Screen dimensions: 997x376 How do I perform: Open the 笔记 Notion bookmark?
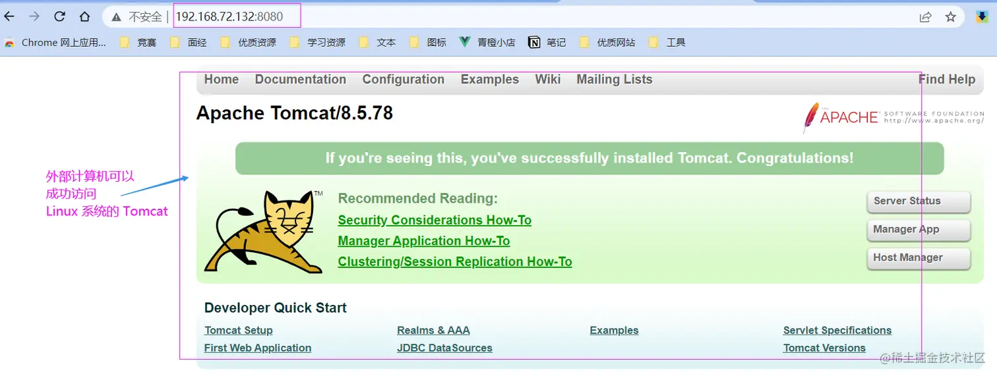(547, 43)
